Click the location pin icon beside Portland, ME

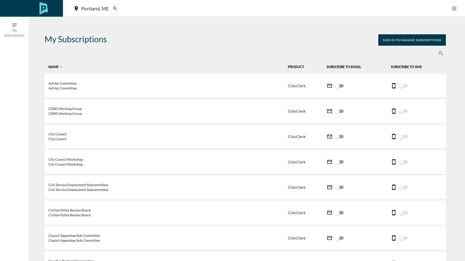pyautogui.click(x=76, y=8)
